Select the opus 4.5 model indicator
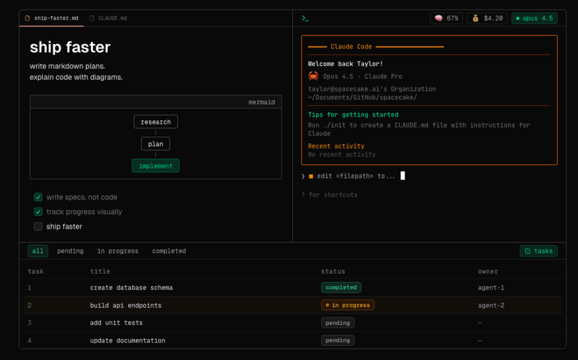Screen dimensions: 578x360 coord(534,18)
